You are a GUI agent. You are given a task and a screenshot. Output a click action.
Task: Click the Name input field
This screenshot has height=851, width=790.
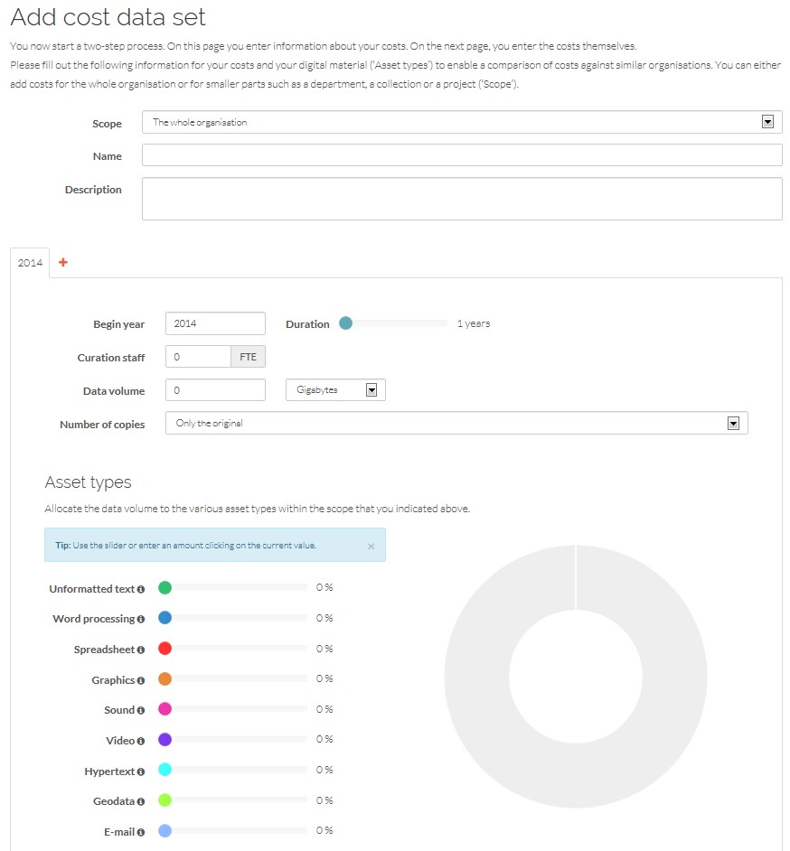[x=462, y=155]
